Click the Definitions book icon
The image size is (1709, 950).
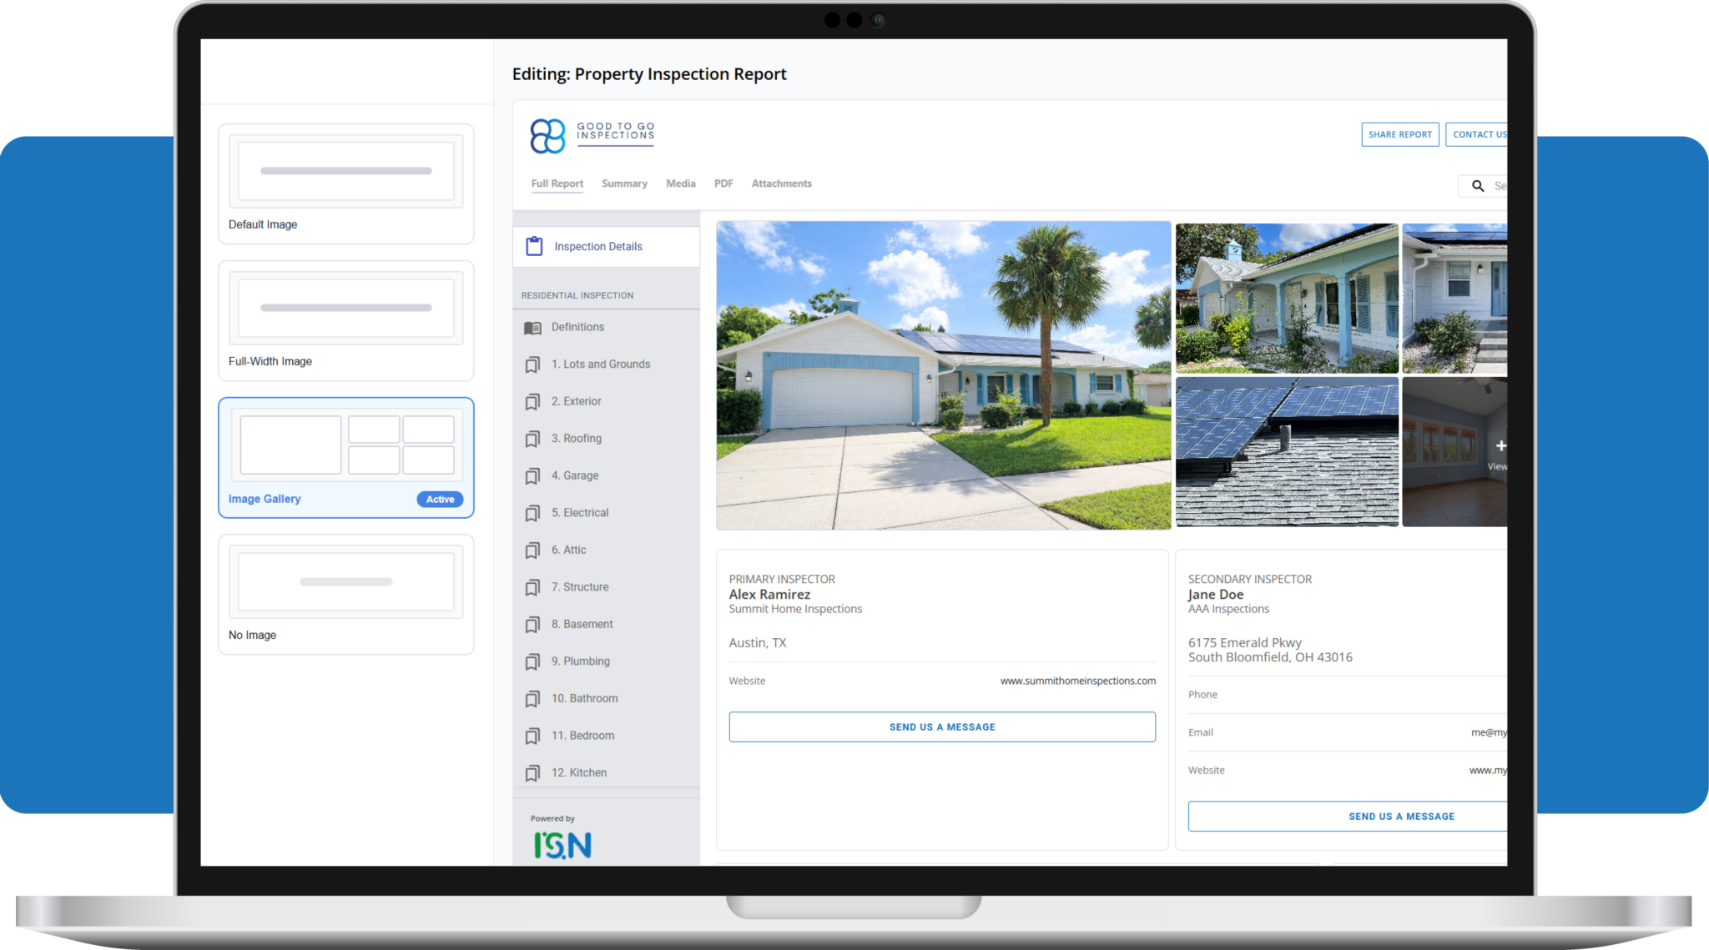tap(532, 328)
